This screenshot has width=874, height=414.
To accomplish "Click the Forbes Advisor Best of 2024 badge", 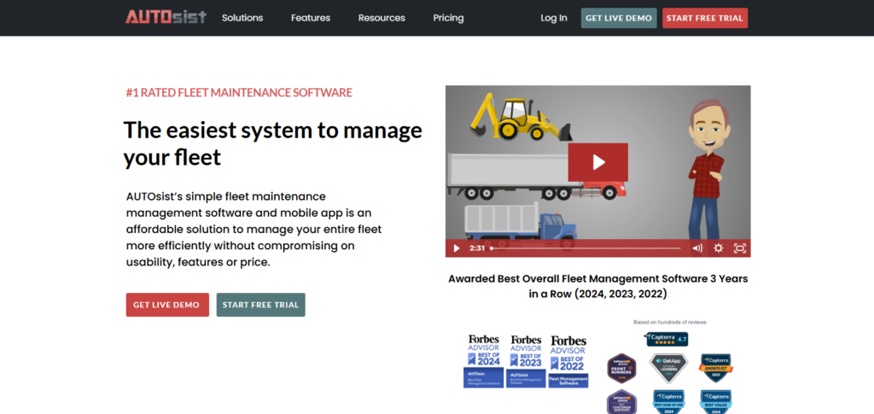I will coord(483,360).
